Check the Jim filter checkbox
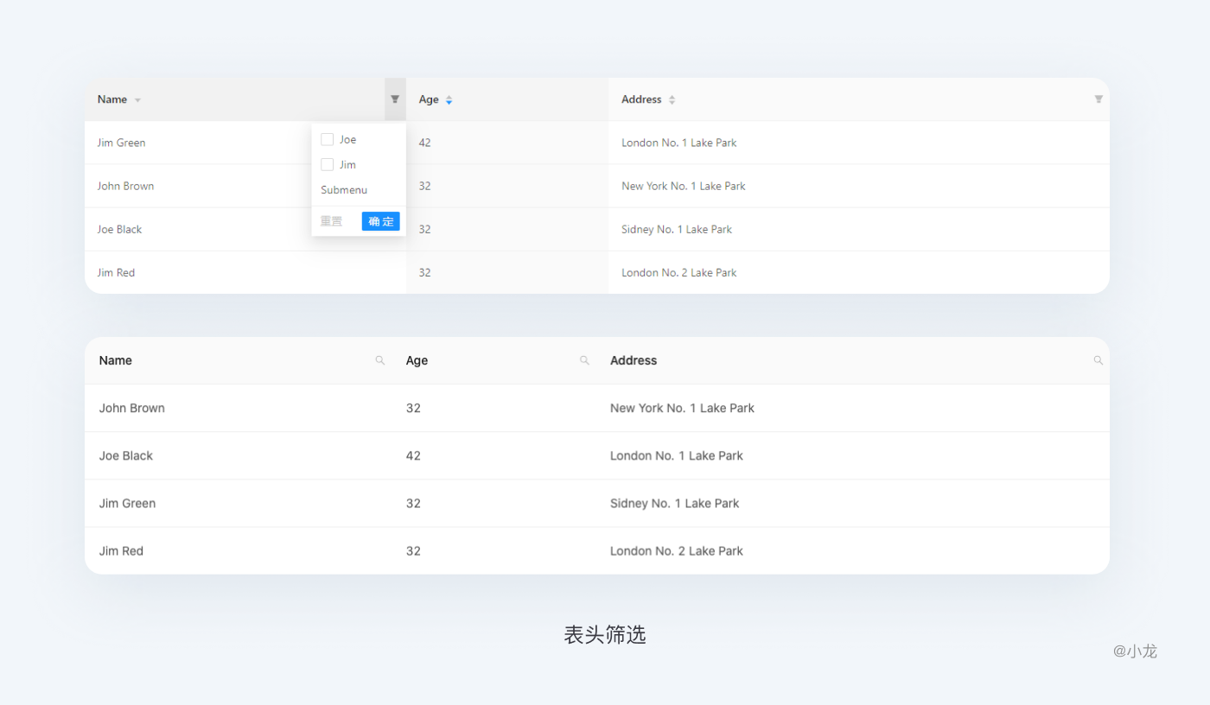This screenshot has width=1210, height=705. (x=328, y=164)
